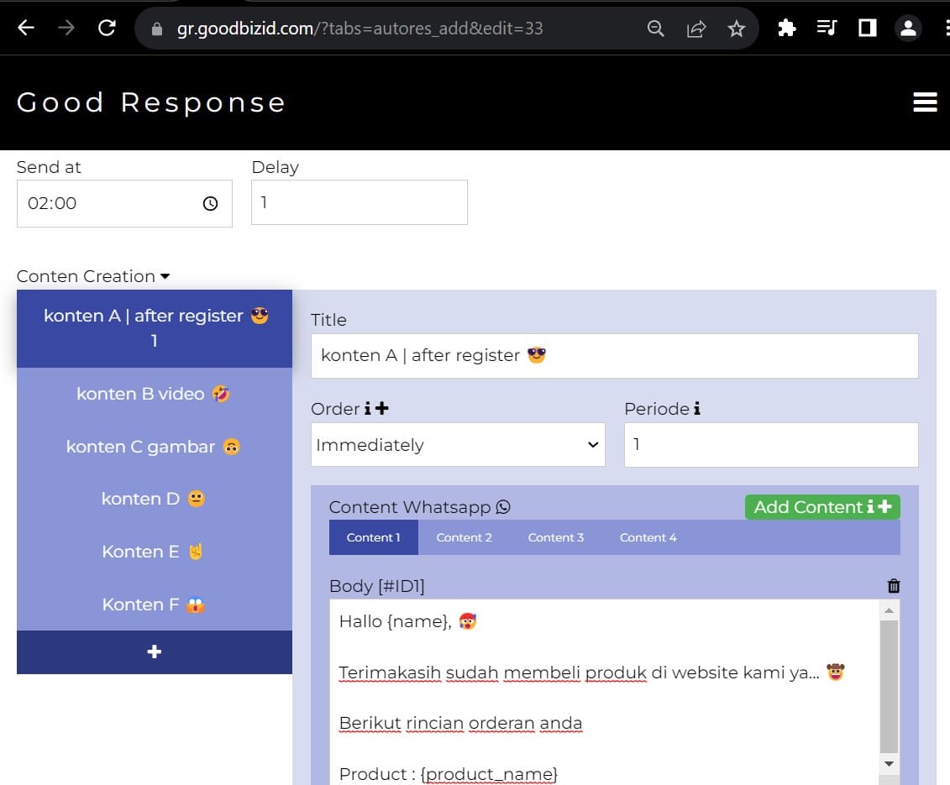Viewport: 950px width, 785px height.
Task: Select konten B video in the list
Action: 154,394
